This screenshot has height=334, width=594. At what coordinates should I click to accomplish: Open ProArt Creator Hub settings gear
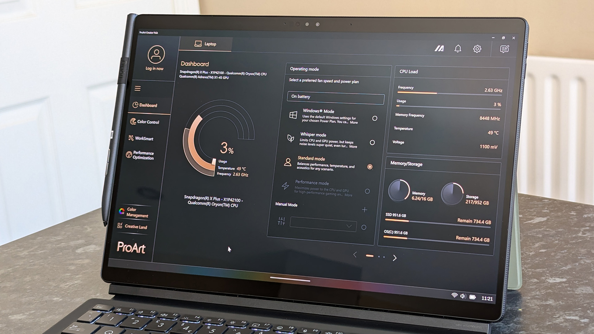477,49
